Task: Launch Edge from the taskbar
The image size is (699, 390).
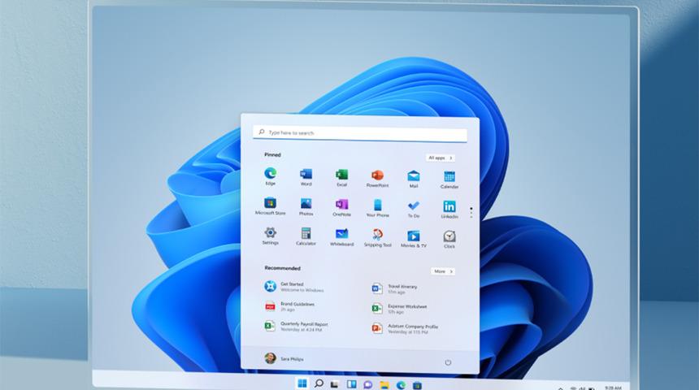Action: (x=401, y=384)
